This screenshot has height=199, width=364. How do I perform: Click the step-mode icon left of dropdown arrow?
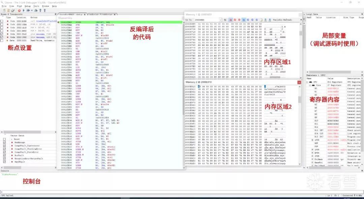coord(28,10)
